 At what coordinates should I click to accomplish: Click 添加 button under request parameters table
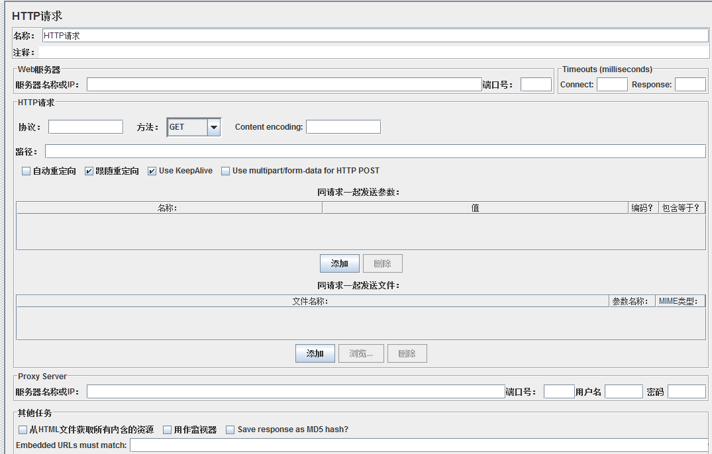pyautogui.click(x=339, y=263)
